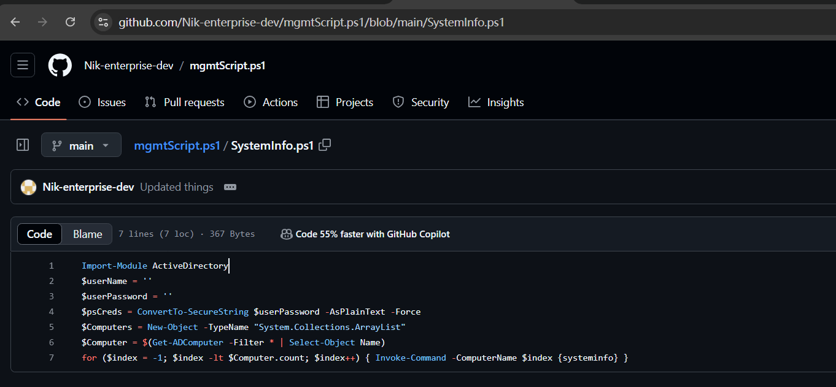Click "7 lines (7 loc) · 367 Bytes" text
Viewport: 836px width, 387px height.
pyautogui.click(x=187, y=234)
